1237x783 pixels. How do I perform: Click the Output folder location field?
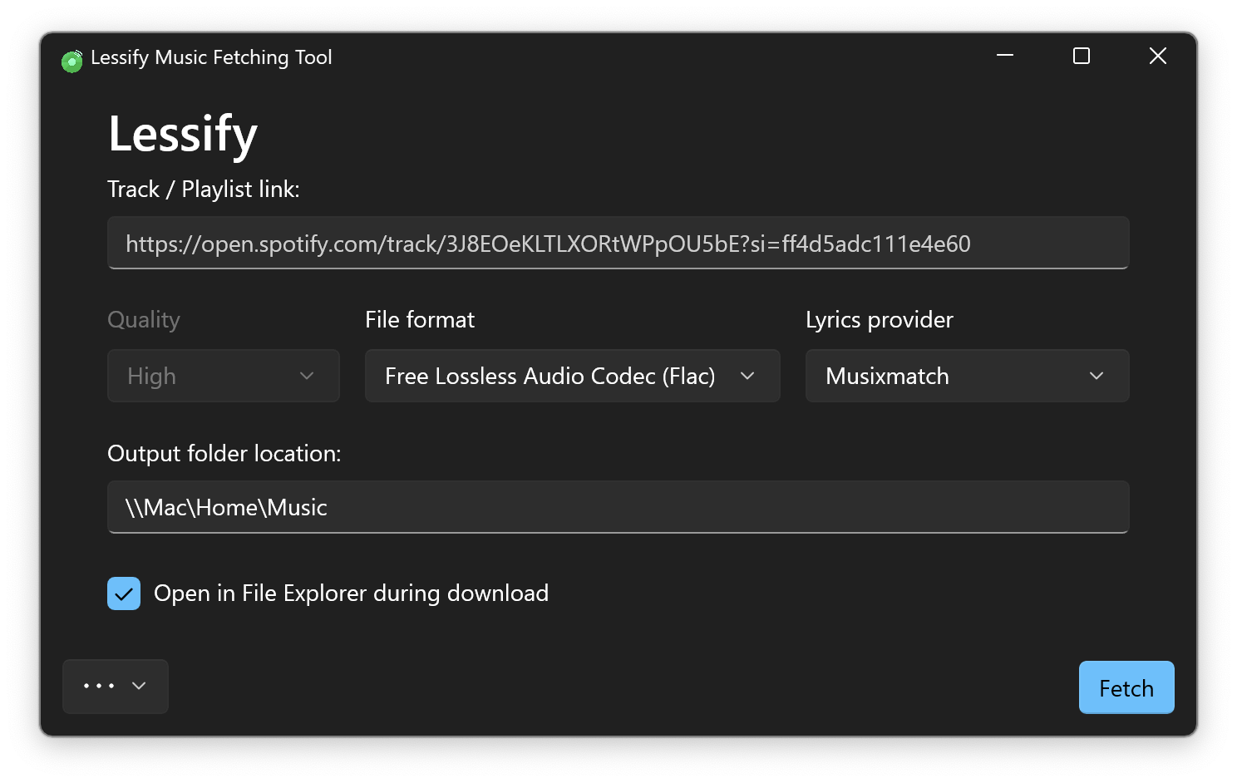618,507
